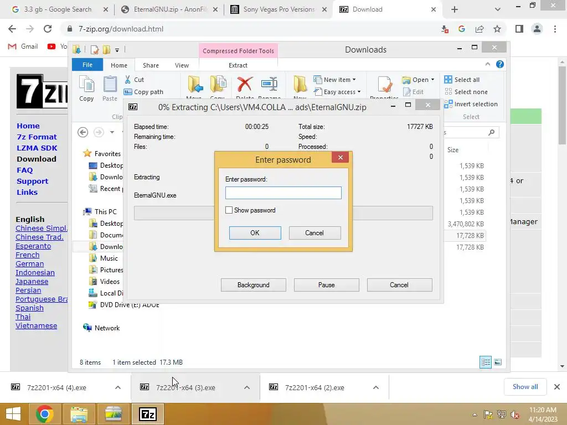Click Select none in ribbon
The height and width of the screenshot is (425, 567).
[466, 92]
